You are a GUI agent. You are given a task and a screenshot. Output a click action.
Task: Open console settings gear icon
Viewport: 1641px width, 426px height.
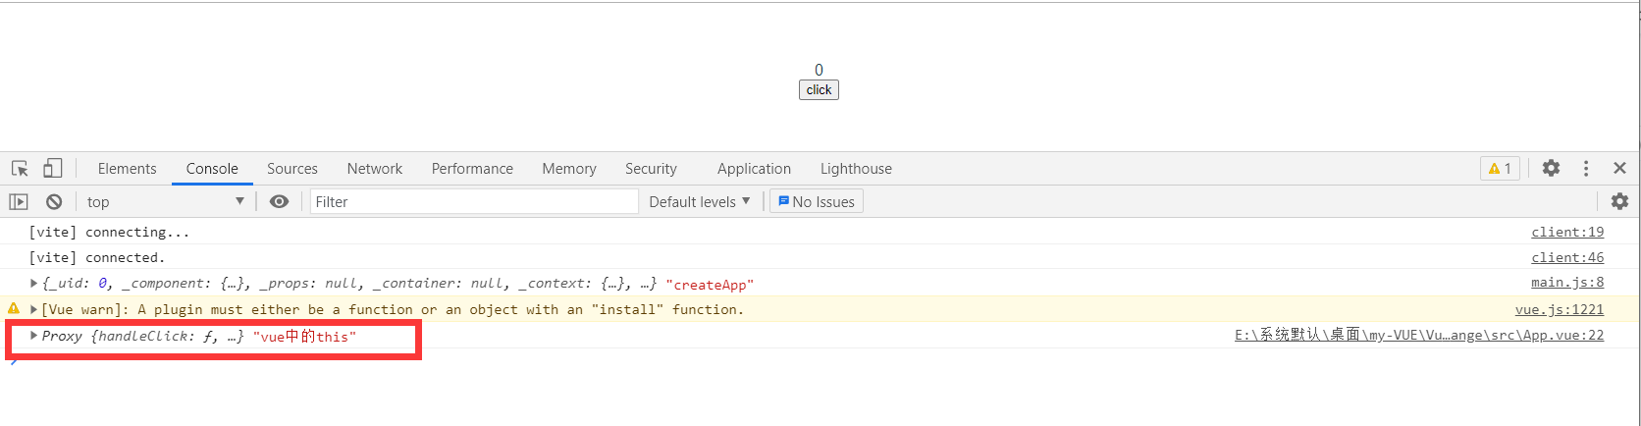pos(1619,201)
